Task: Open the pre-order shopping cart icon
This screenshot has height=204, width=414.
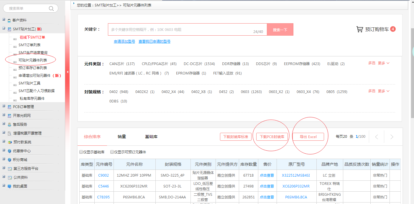Action: point(359,29)
